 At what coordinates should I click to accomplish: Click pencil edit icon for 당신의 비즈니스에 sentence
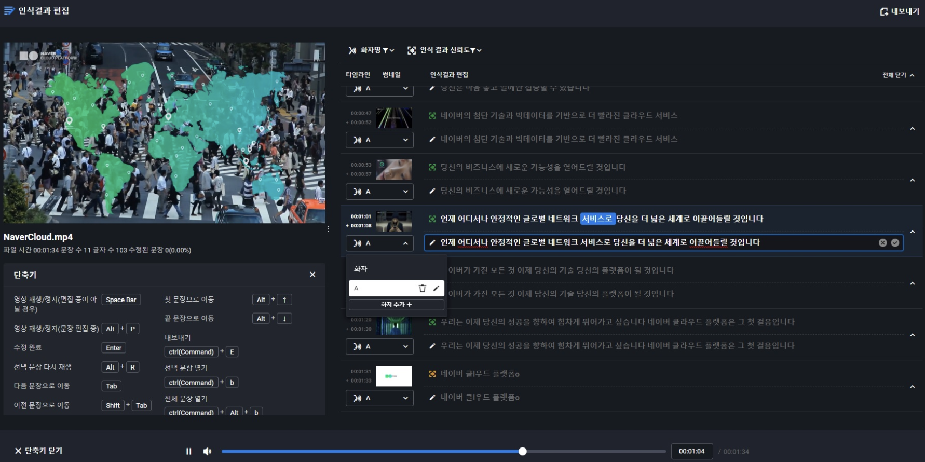click(432, 191)
